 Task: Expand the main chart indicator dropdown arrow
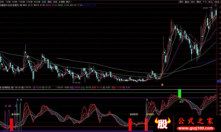pyautogui.click(x=21, y=5)
